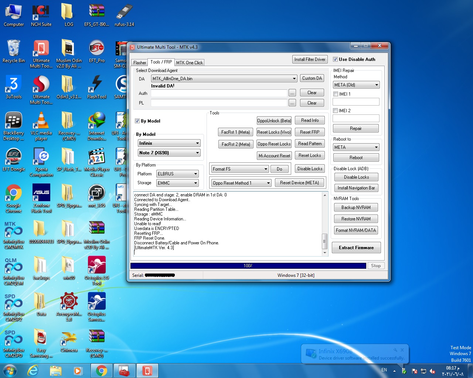
Task: Launch the Chimera desktop shortcut
Action: (69, 341)
